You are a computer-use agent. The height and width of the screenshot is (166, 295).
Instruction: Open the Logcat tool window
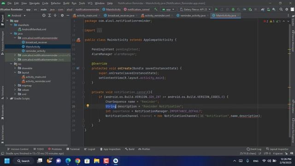click(89, 149)
